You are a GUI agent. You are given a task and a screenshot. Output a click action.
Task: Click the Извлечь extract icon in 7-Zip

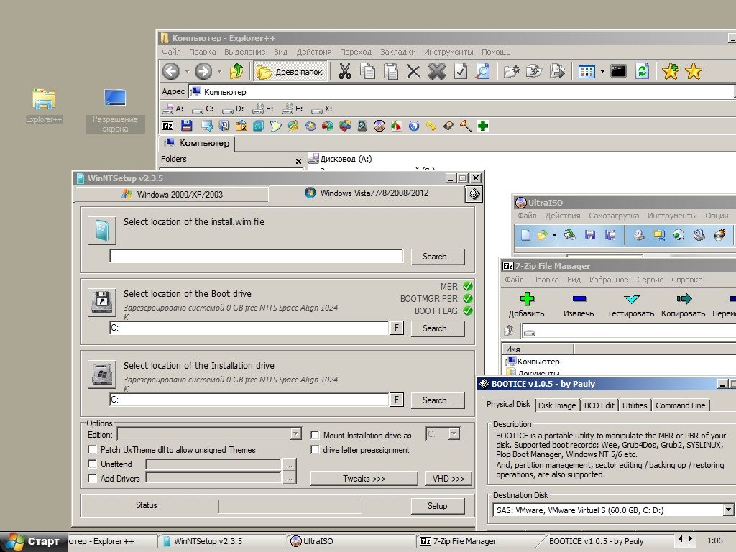point(579,299)
